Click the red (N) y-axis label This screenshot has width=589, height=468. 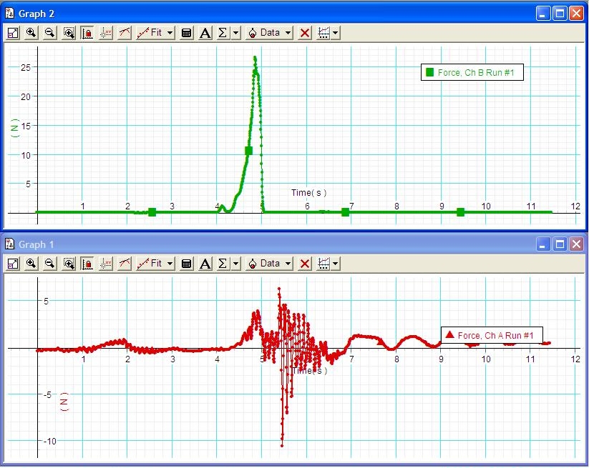pos(64,402)
